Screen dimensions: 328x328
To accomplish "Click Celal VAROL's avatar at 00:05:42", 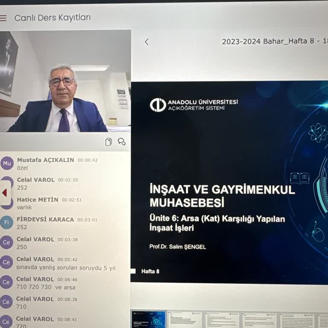I will click(6, 262).
